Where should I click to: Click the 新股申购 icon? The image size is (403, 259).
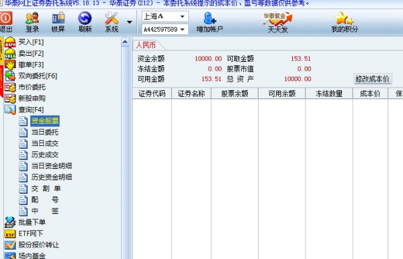[x=10, y=98]
